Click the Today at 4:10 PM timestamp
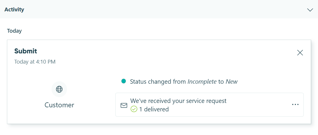This screenshot has width=318, height=135. 35,62
